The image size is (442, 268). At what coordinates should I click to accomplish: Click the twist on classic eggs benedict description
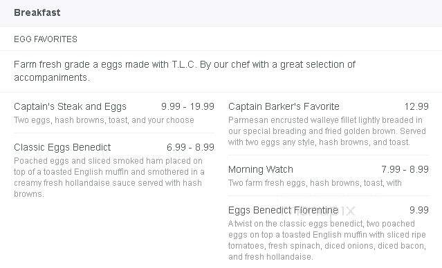click(x=327, y=240)
